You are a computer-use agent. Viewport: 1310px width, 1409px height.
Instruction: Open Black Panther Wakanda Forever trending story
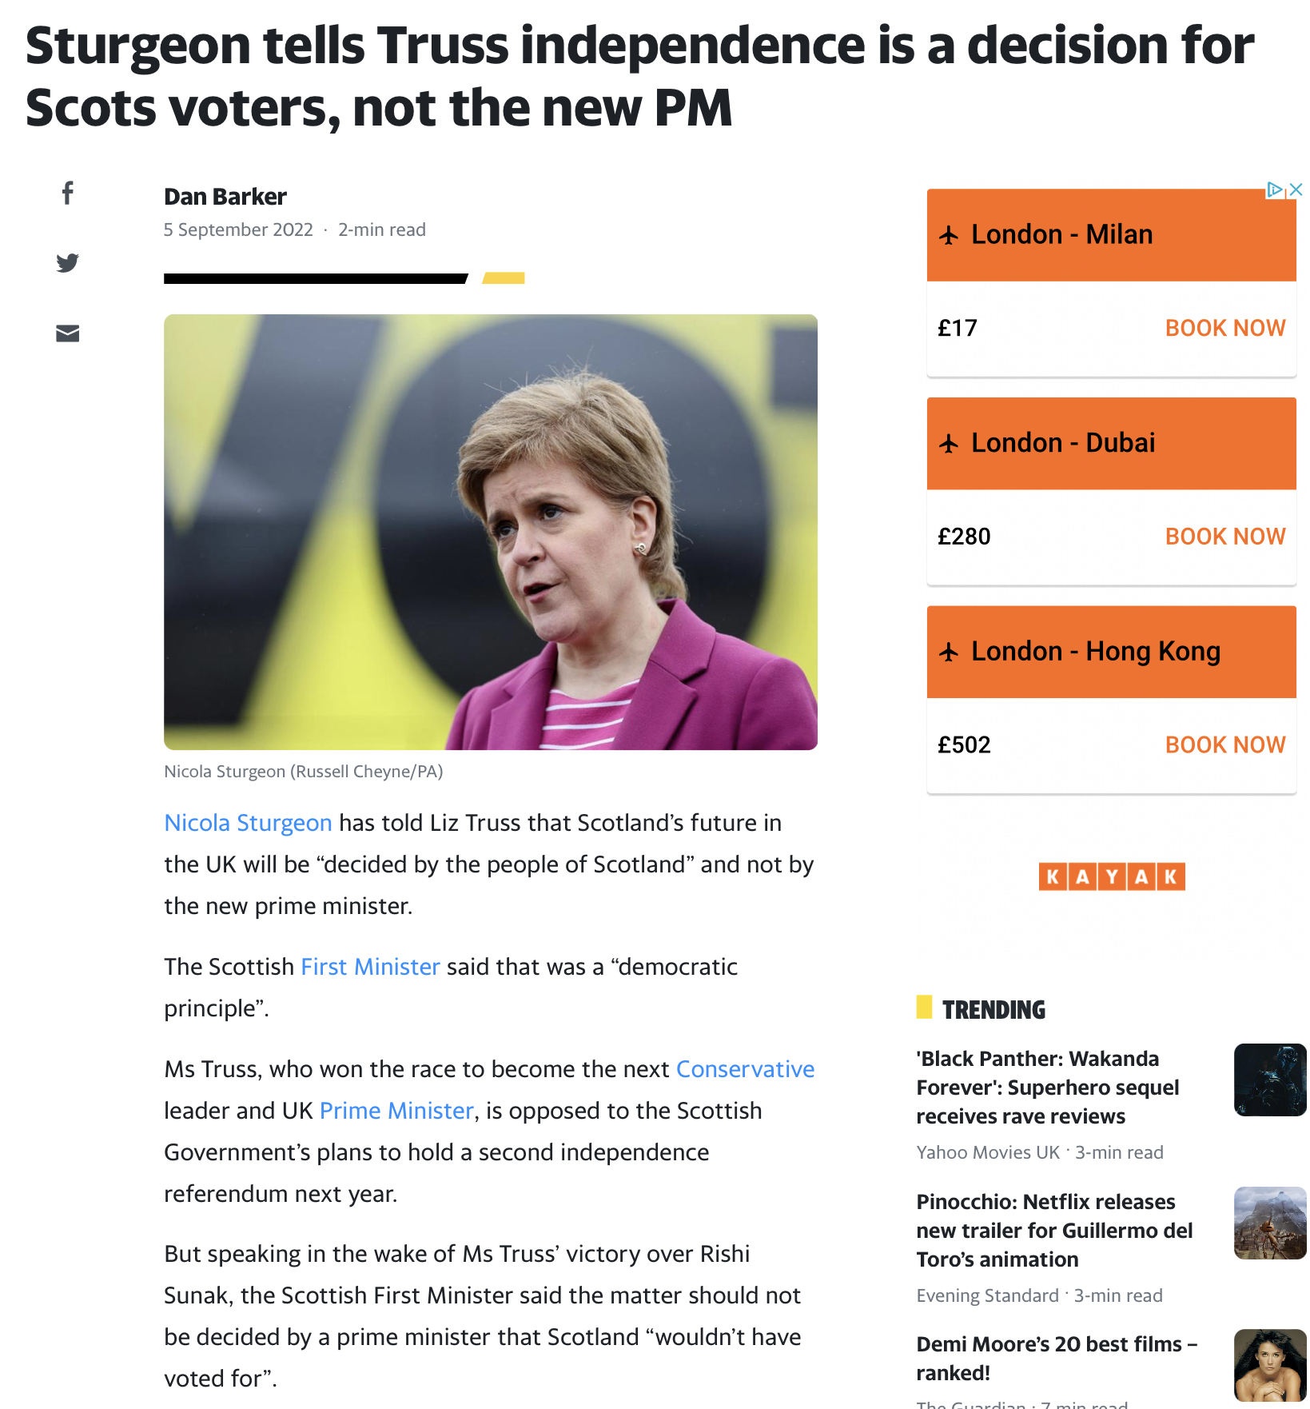[x=1048, y=1088]
